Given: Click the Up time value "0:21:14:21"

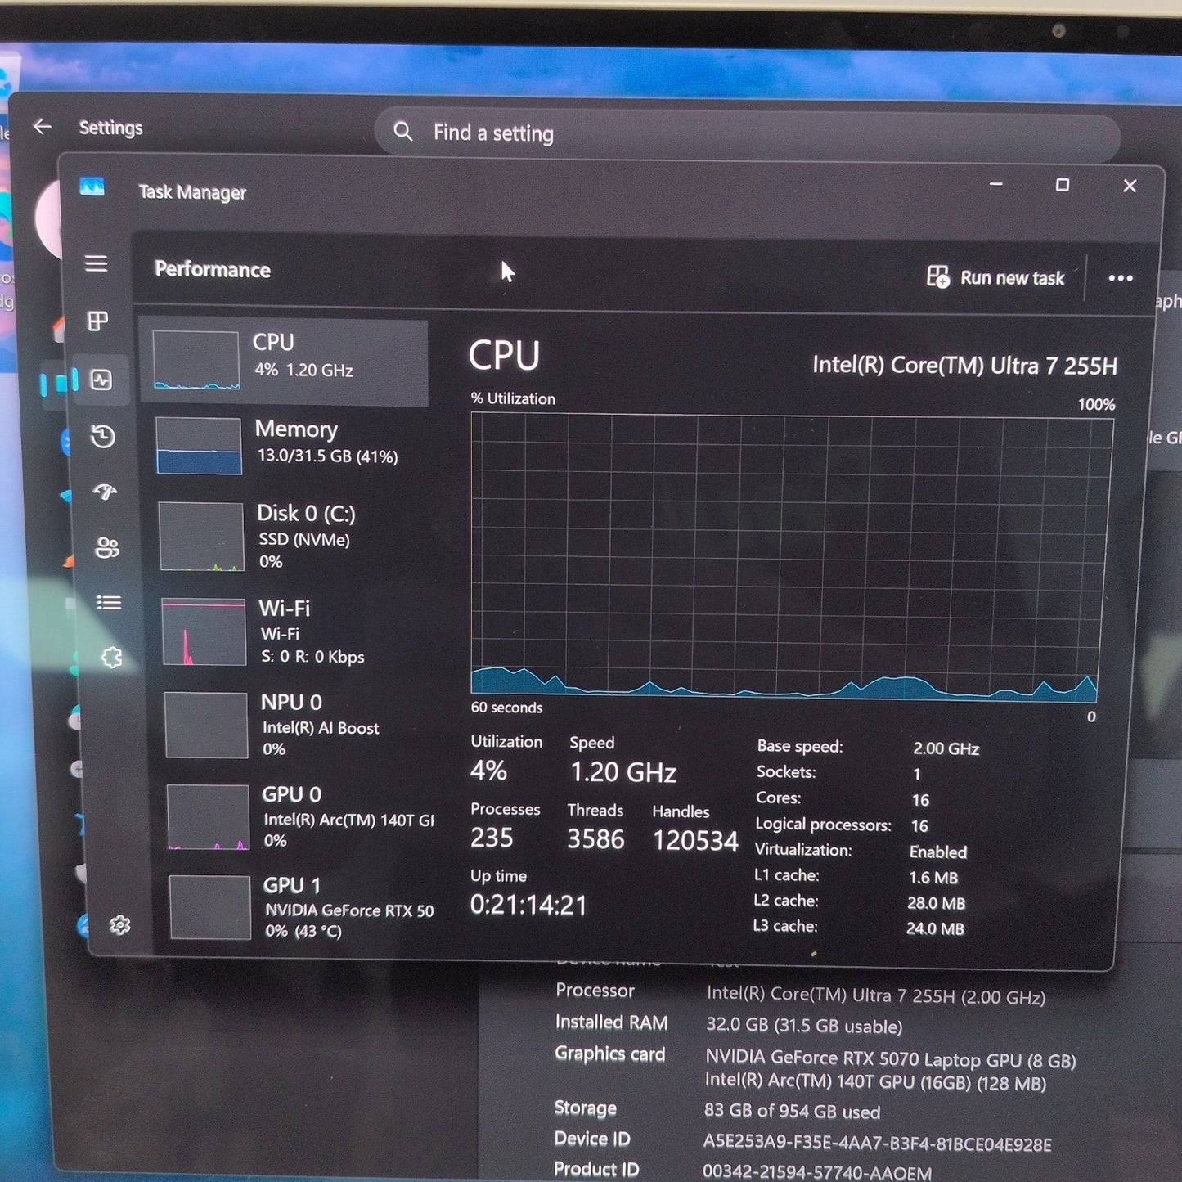Looking at the screenshot, I should (528, 905).
